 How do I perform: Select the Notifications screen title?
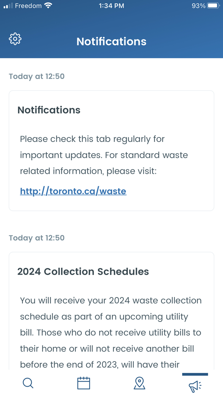tap(111, 41)
